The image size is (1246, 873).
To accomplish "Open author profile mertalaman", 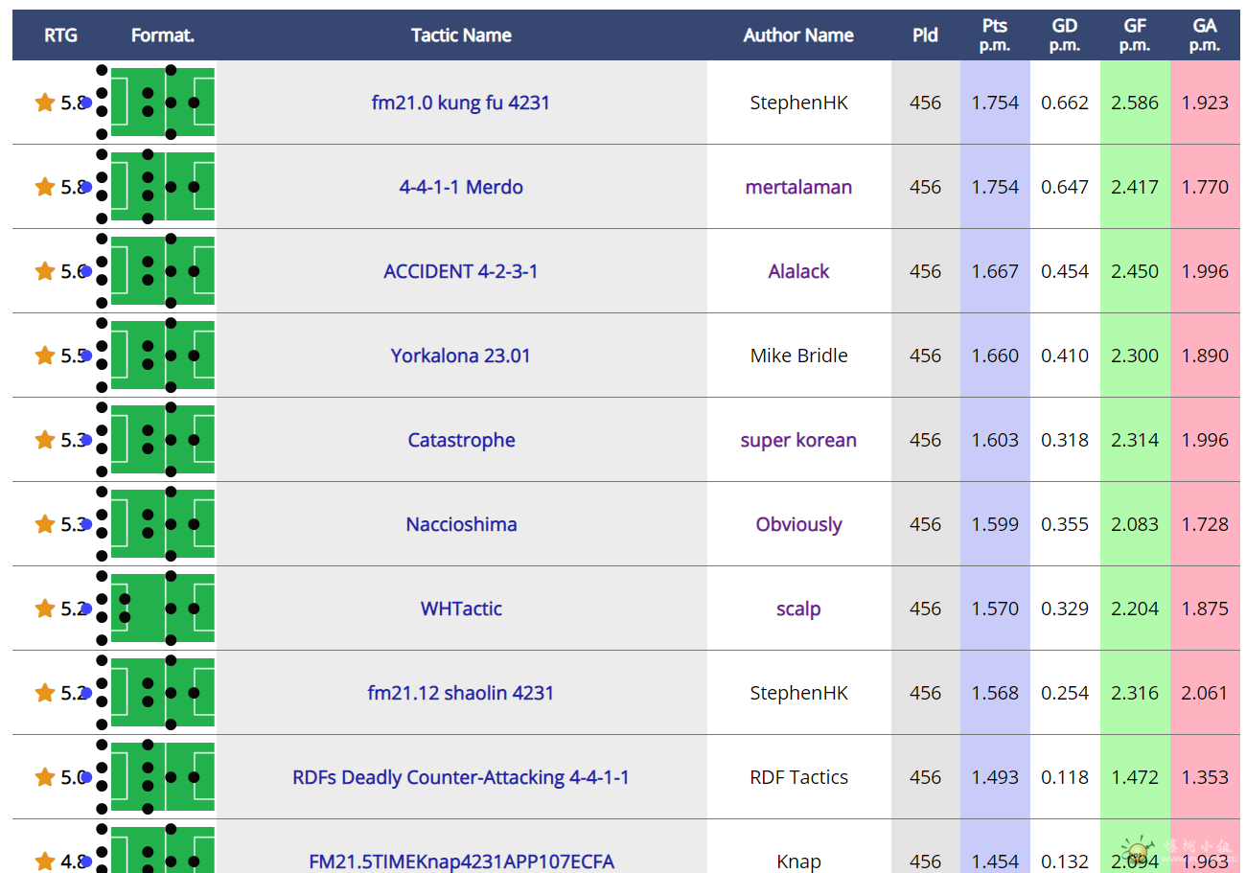I will (x=798, y=187).
